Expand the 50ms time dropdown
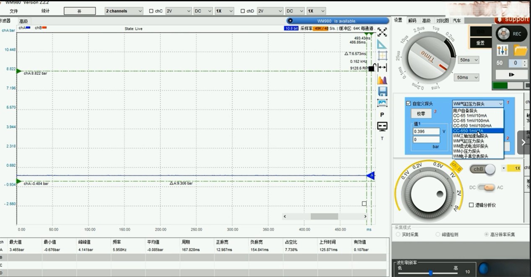This screenshot has width=531, height=277. (x=467, y=78)
